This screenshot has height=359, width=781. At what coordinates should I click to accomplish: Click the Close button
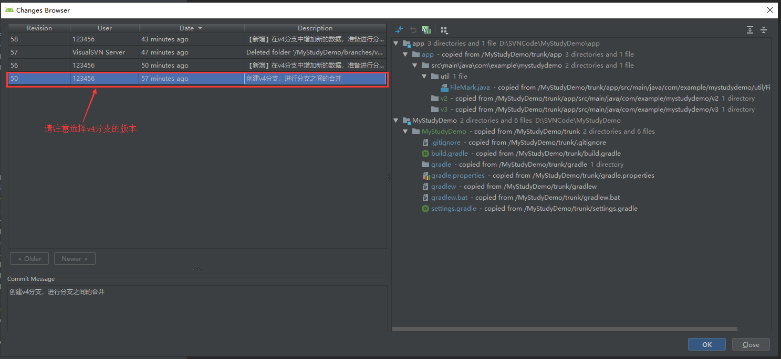751,344
